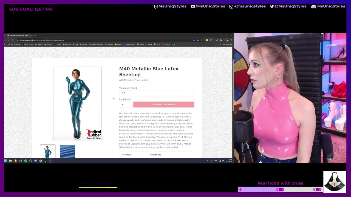The image size is (351, 197).
Task: Open the X bookmark
Action: click(173, 44)
